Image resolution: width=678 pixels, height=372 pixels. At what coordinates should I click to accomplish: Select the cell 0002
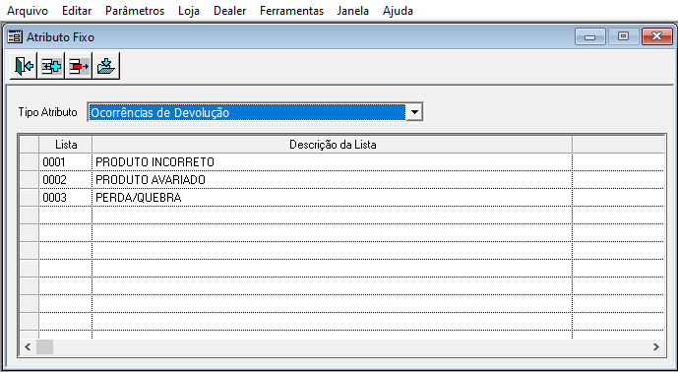[66, 180]
